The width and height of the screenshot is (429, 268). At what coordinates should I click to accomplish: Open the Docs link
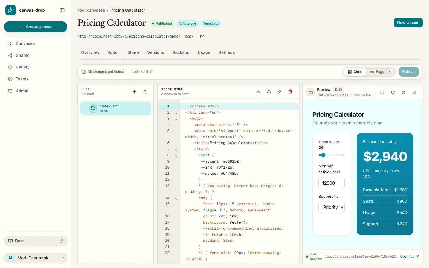tap(35, 241)
